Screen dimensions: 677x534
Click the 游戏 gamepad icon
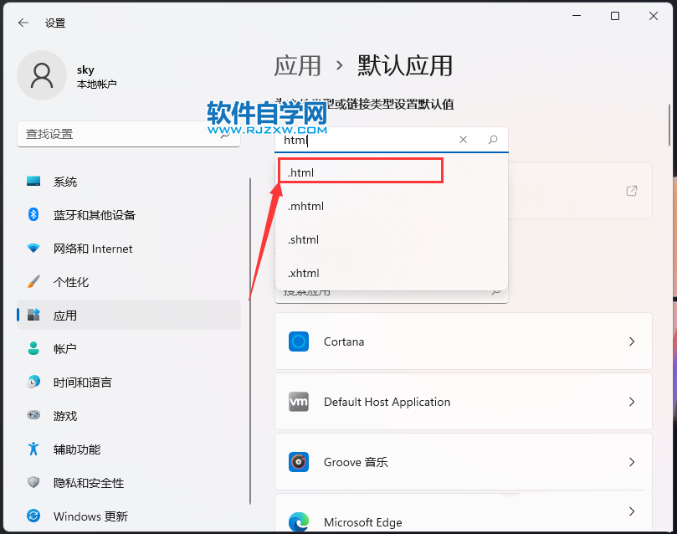33,415
